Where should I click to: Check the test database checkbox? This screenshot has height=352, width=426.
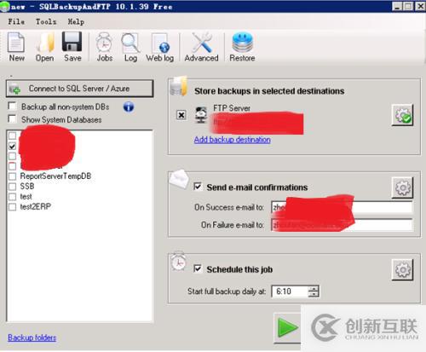(12, 197)
